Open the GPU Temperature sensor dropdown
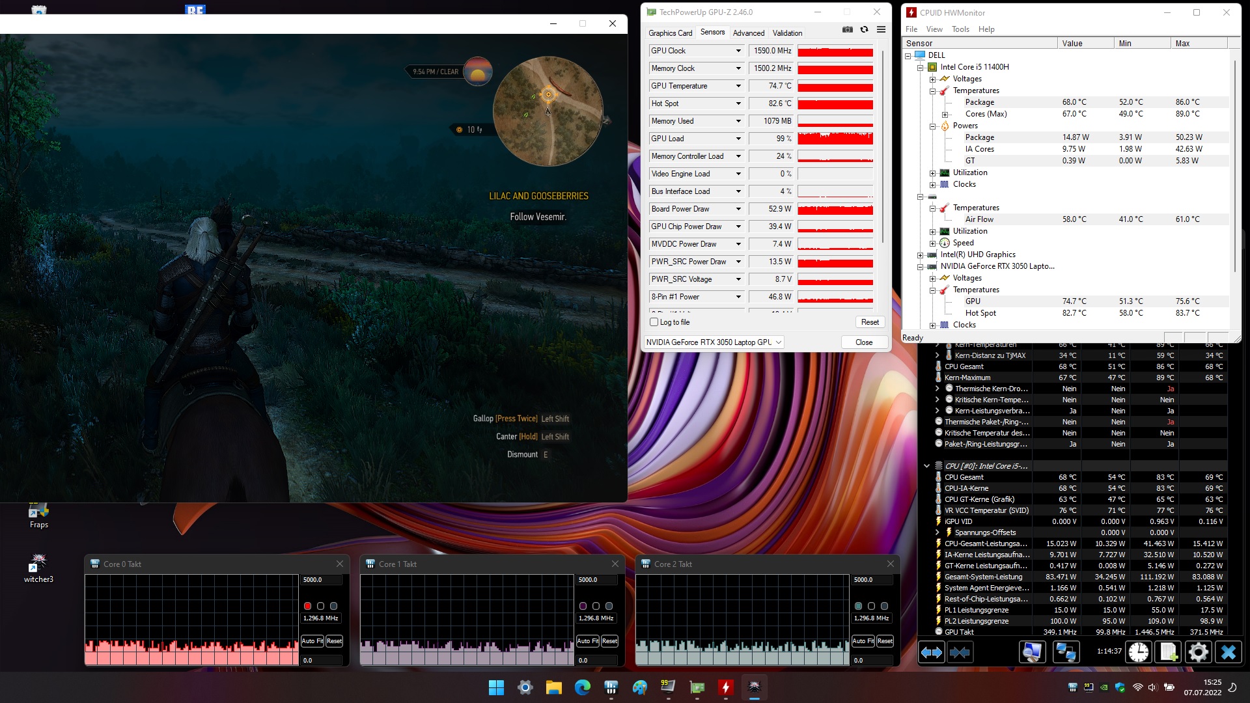The image size is (1250, 703). pyautogui.click(x=738, y=86)
